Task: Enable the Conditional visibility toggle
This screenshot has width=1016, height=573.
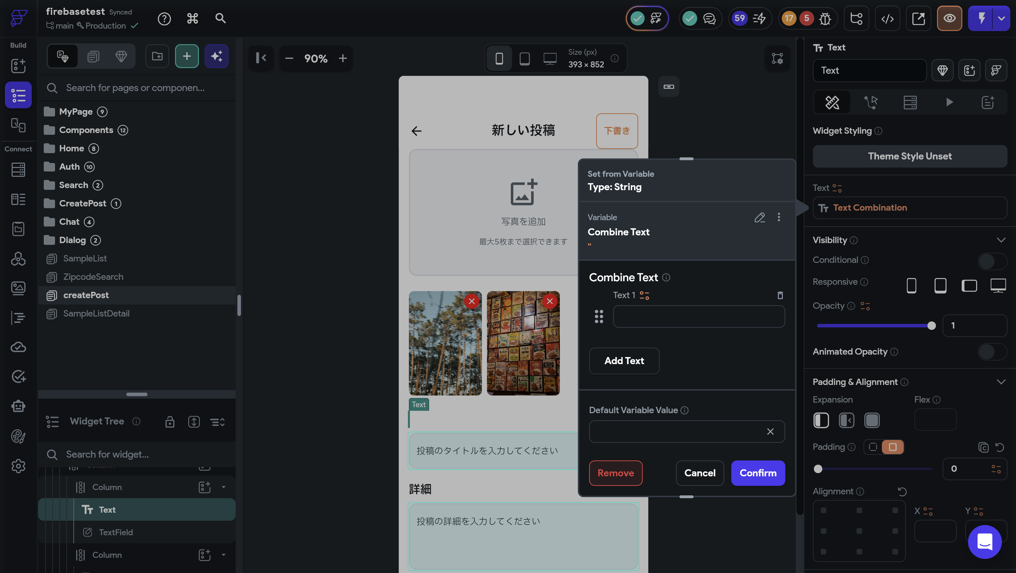Action: pos(992,261)
